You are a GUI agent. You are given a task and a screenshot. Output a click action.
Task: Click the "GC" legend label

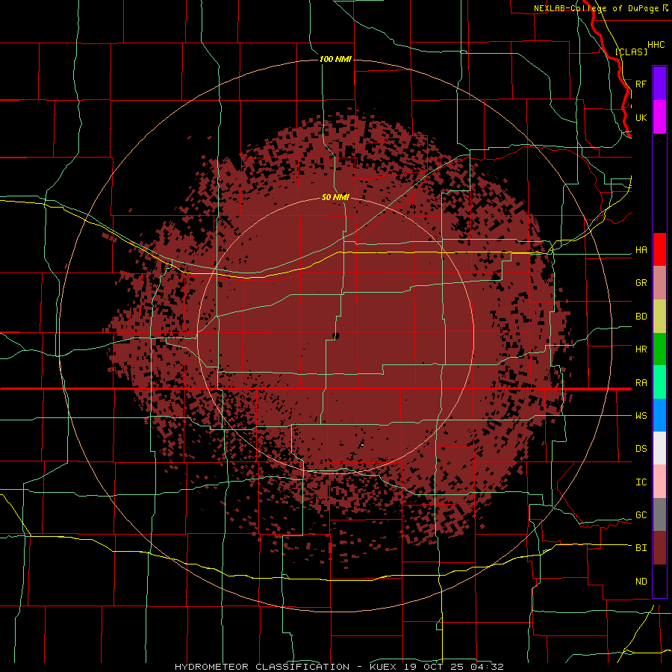point(641,515)
